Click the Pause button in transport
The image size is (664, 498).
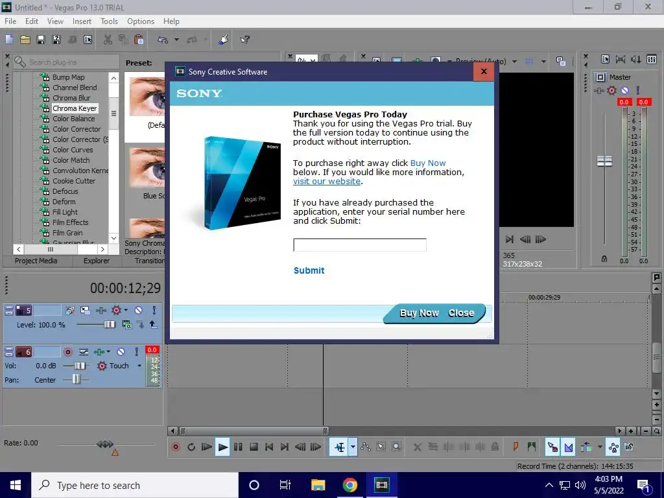238,447
